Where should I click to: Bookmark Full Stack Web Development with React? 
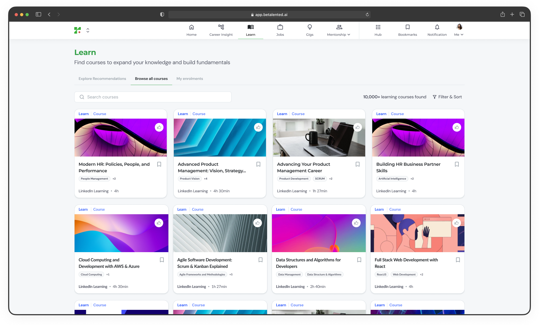tap(458, 260)
